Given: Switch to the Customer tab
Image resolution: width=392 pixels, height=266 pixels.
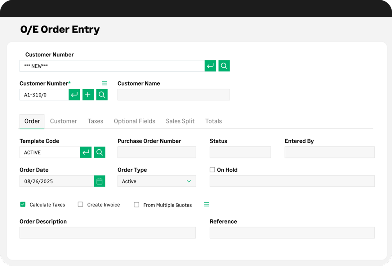Looking at the screenshot, I should click(64, 121).
